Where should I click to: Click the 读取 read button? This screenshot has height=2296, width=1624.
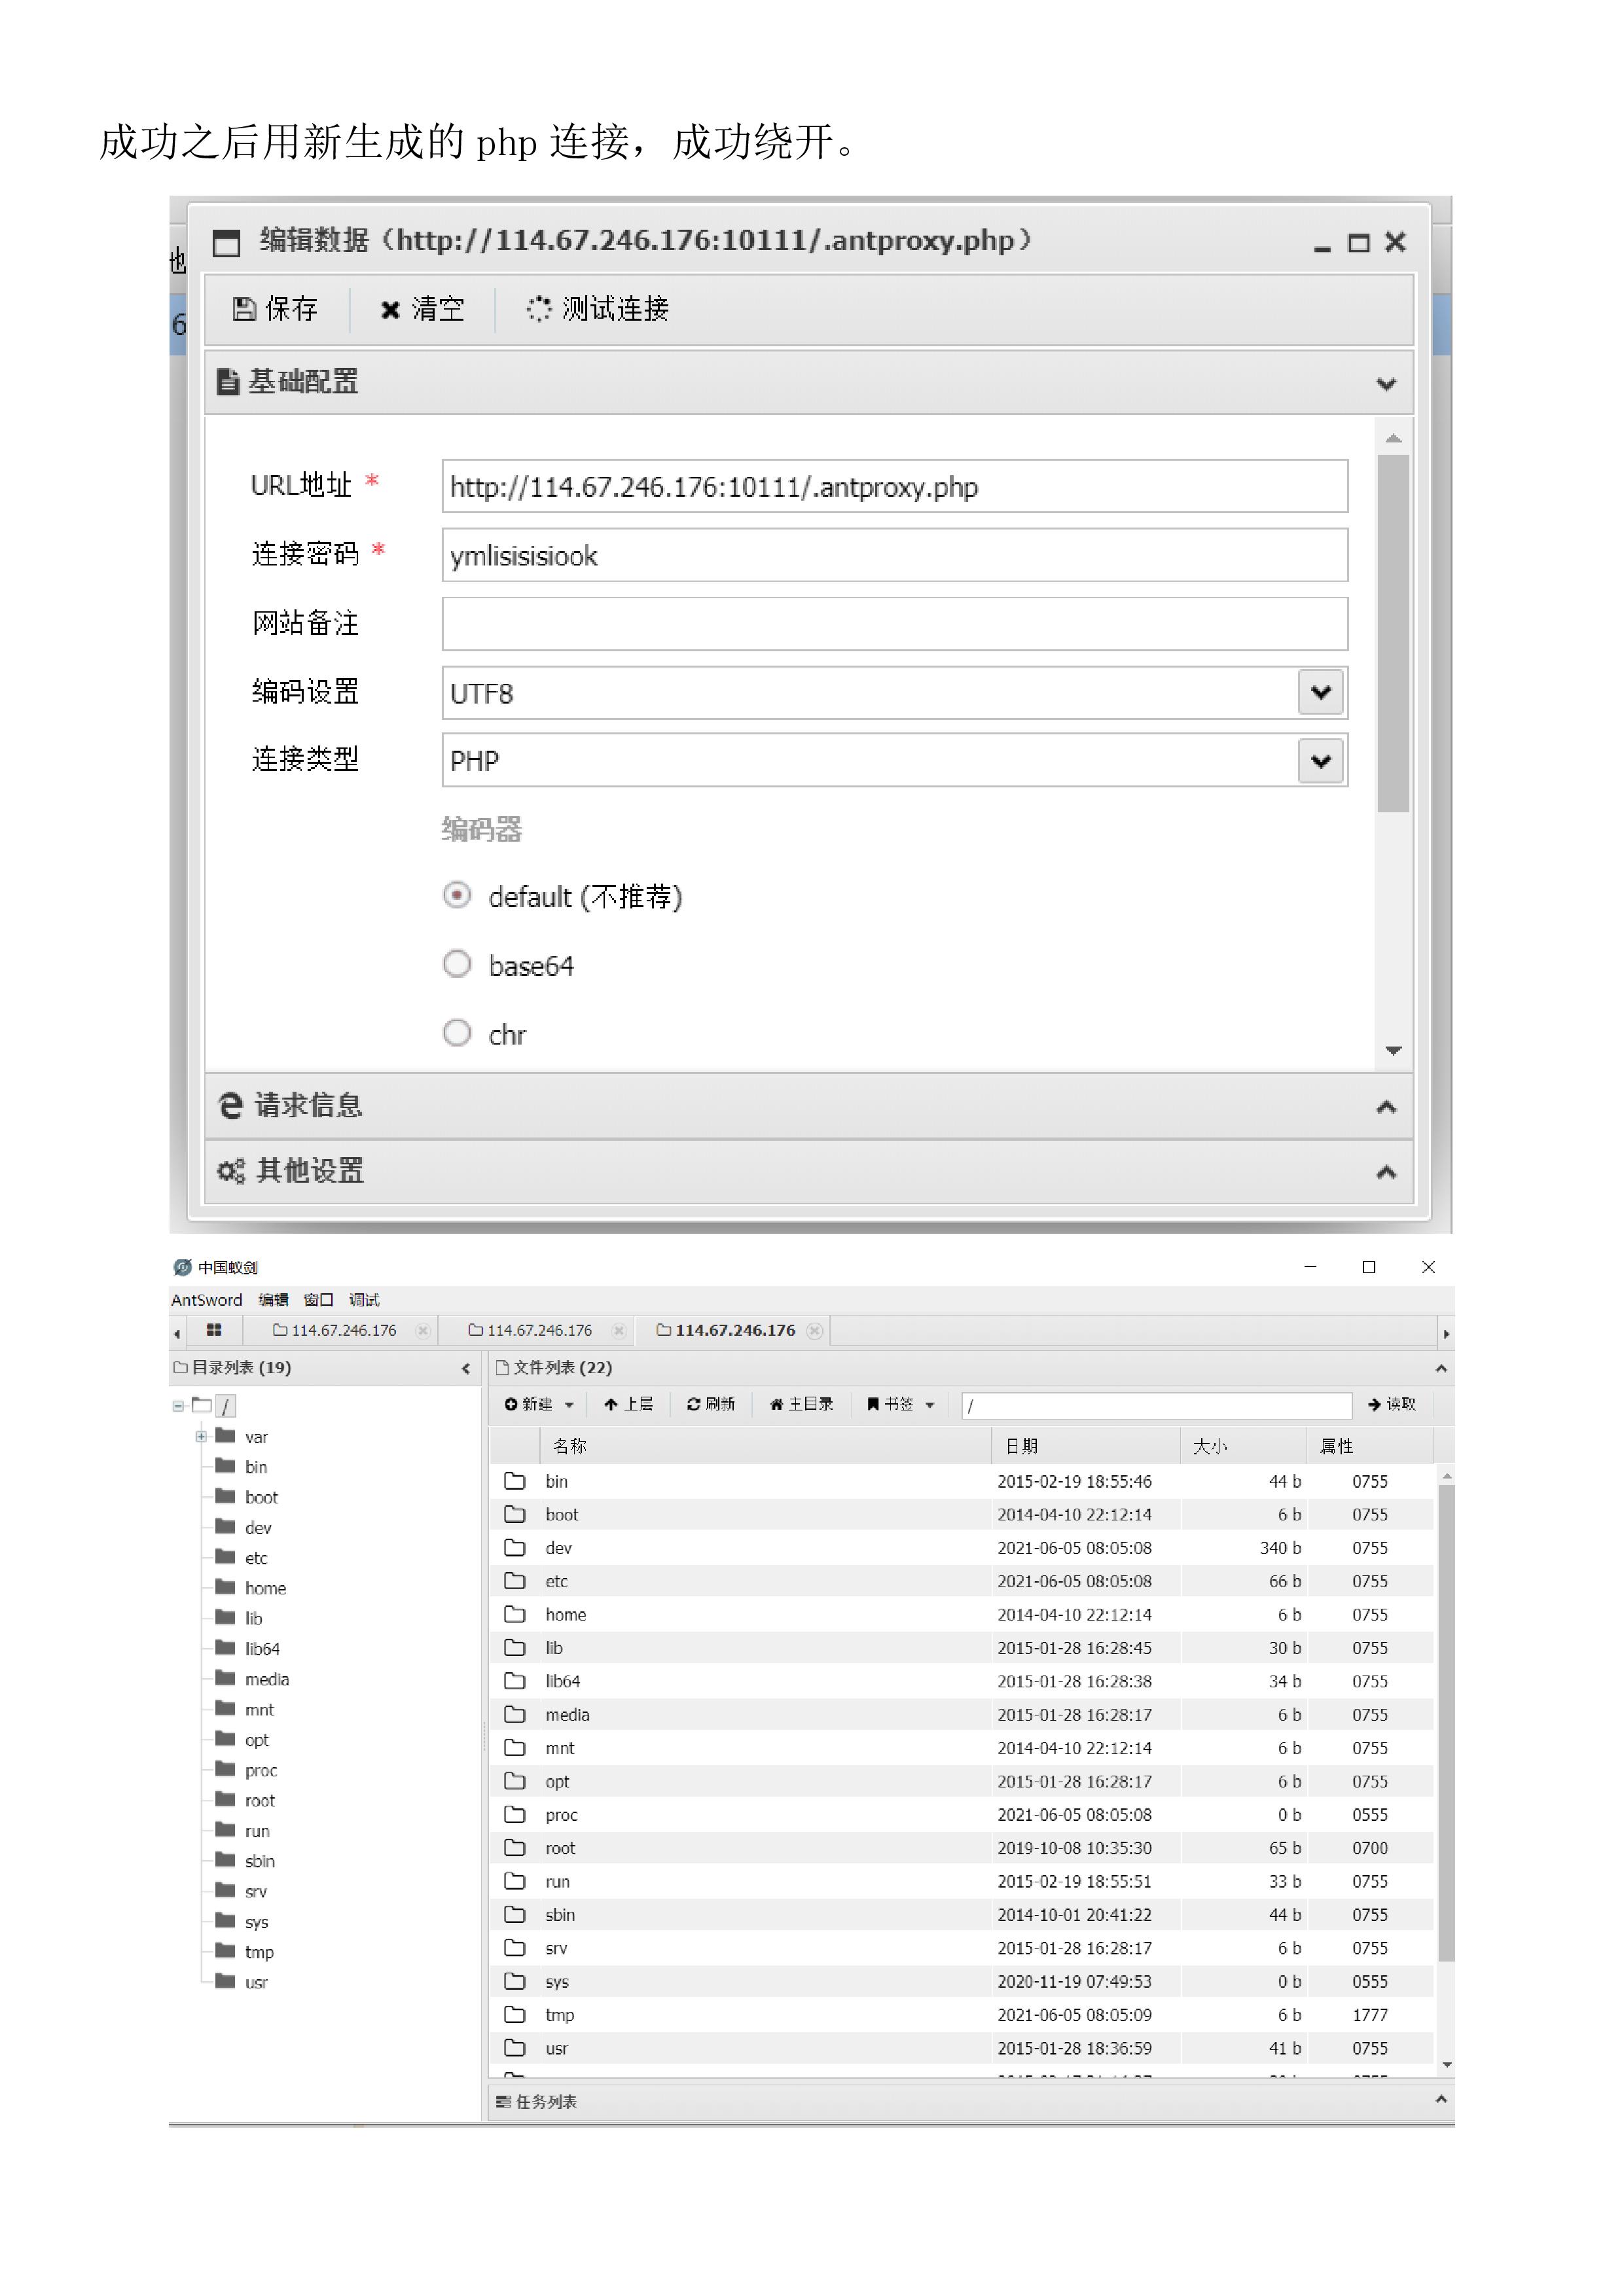click(1391, 1404)
